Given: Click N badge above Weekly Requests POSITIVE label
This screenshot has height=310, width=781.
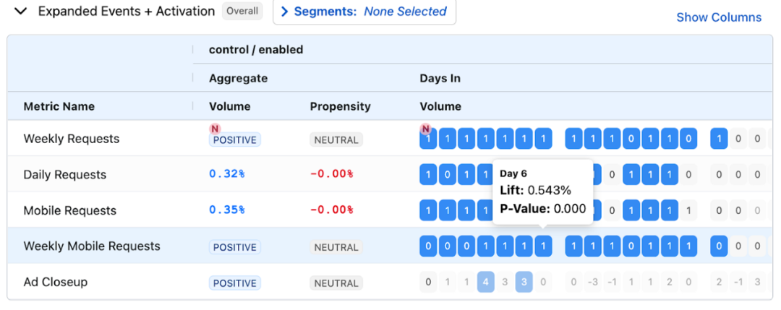Looking at the screenshot, I should (215, 129).
